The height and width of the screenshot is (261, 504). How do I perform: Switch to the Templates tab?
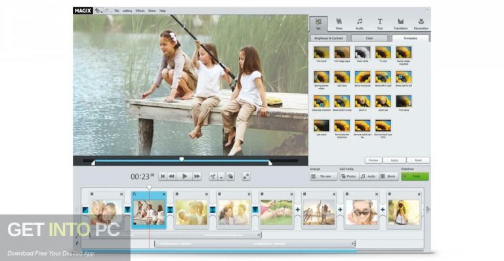(410, 38)
